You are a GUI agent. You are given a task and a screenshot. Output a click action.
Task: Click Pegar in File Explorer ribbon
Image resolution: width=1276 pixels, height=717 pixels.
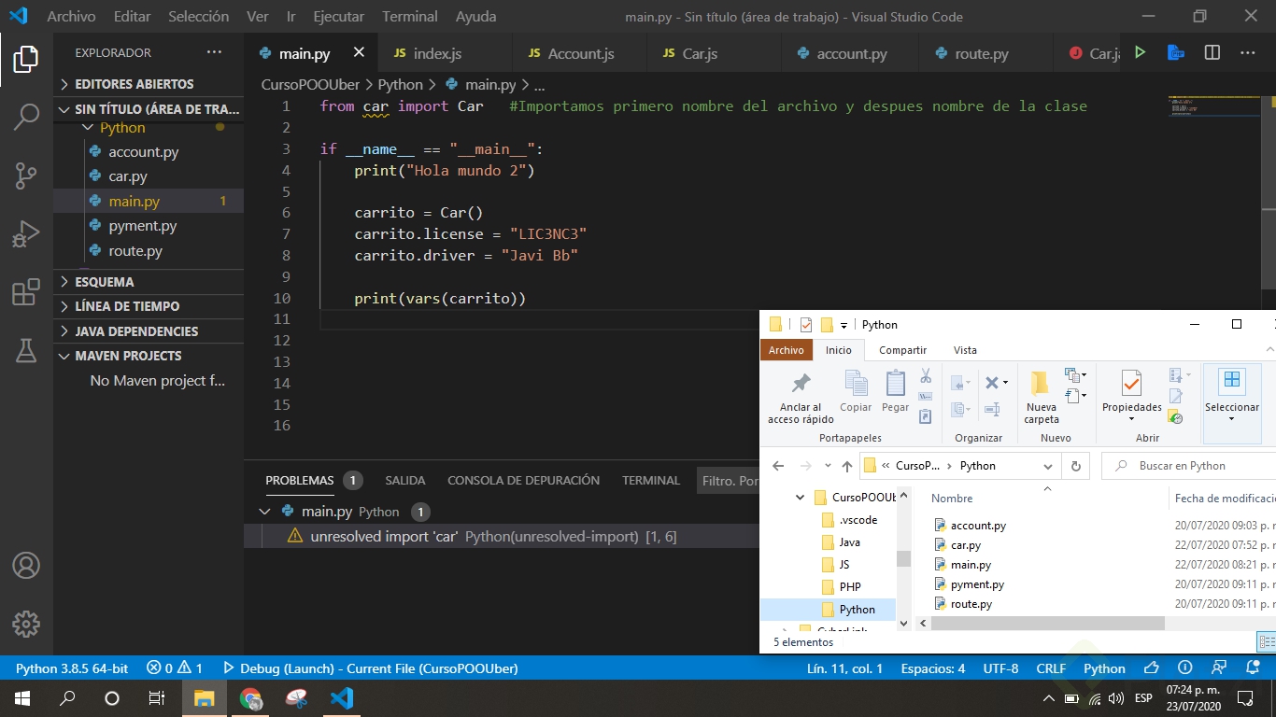895,391
